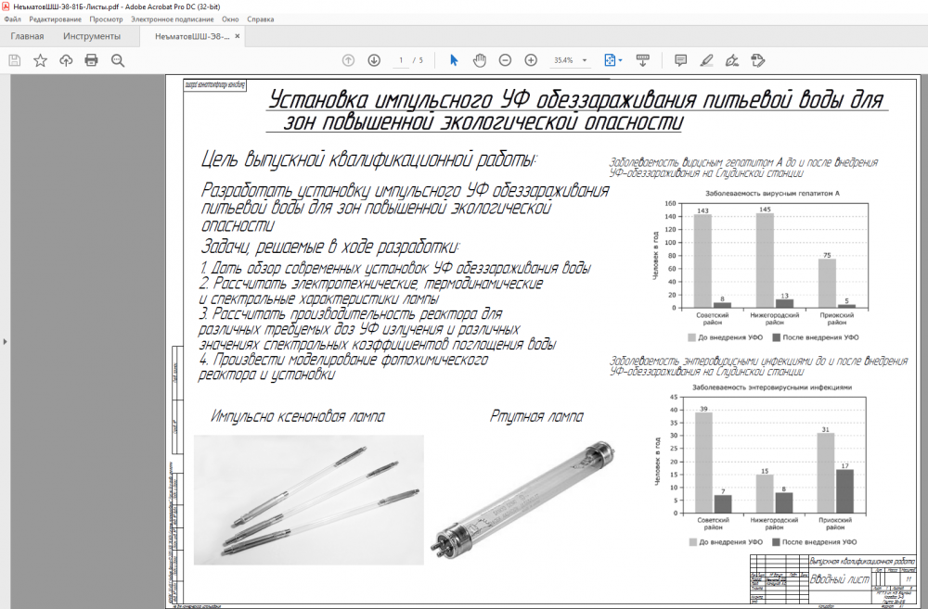928x609 pixels.
Task: Open the Просмотр menu
Action: click(106, 19)
